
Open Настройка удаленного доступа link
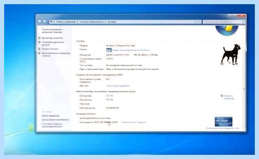click(x=53, y=44)
